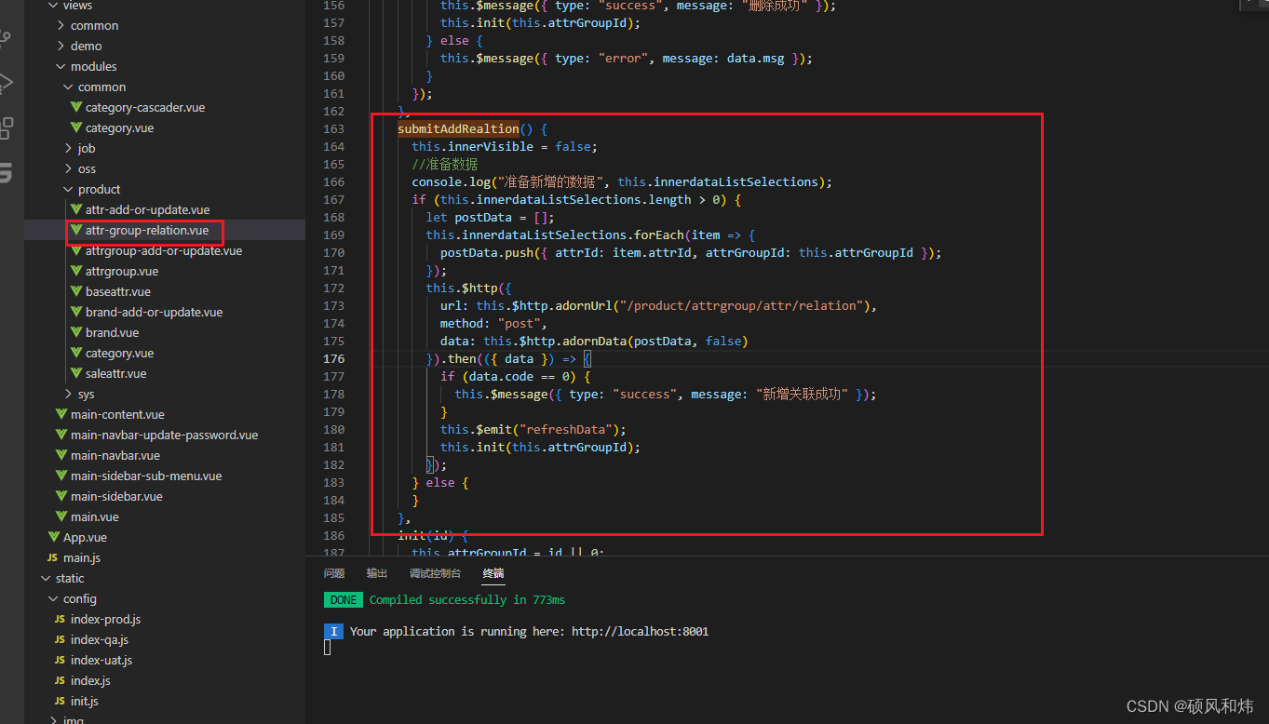Place cursor at terminal input prompt
The image size is (1269, 724).
click(x=328, y=647)
